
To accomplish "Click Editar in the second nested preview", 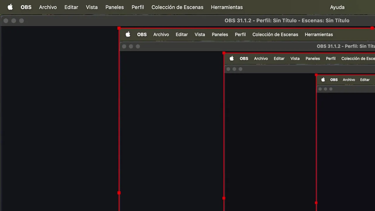I will (279, 59).
